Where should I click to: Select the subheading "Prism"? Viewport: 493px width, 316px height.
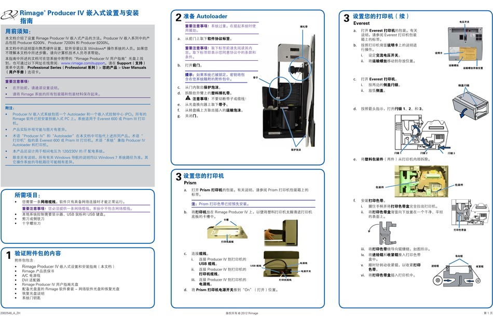tap(190, 183)
